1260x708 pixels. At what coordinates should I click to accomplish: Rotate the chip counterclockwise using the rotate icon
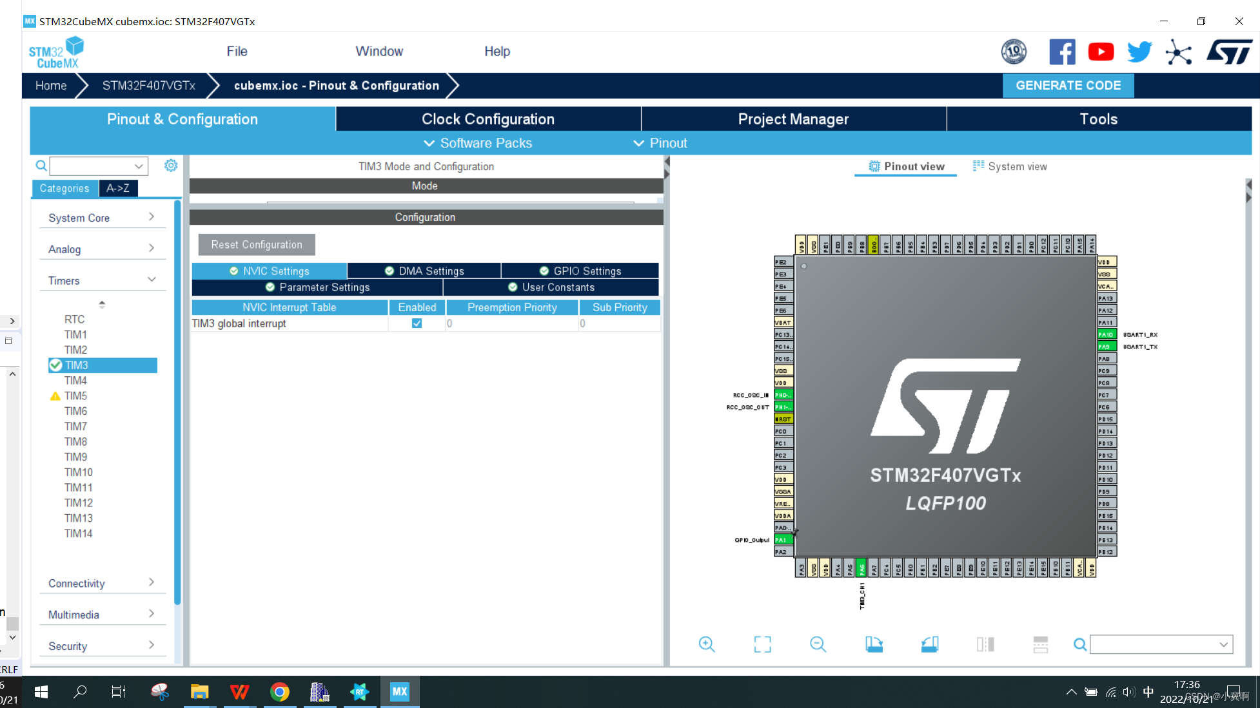[929, 644]
